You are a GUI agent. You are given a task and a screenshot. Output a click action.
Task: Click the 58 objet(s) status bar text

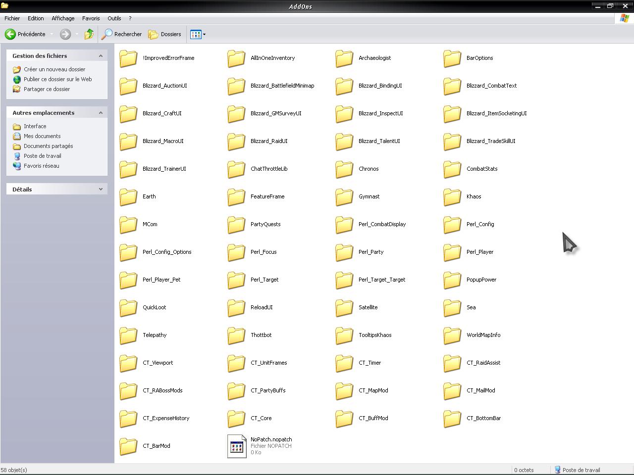14,470
